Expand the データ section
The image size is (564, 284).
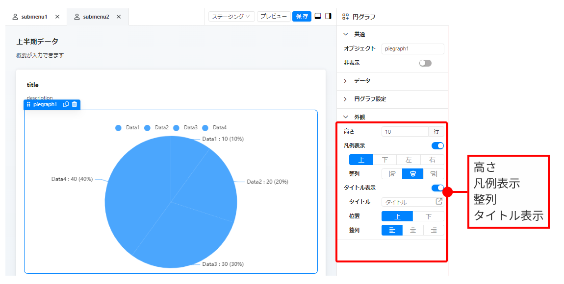(x=362, y=81)
